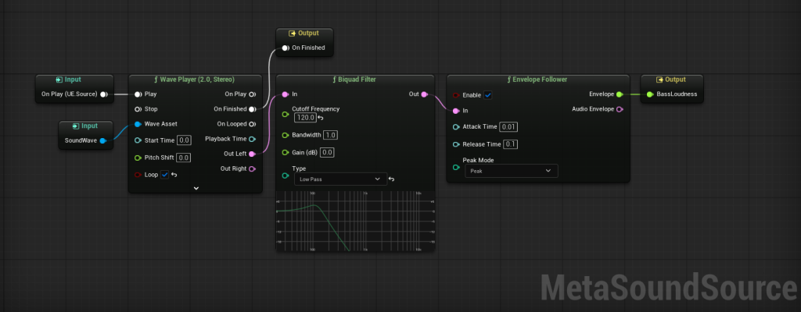Expand Wave Player node with bottom chevron
The height and width of the screenshot is (312, 801).
point(196,188)
